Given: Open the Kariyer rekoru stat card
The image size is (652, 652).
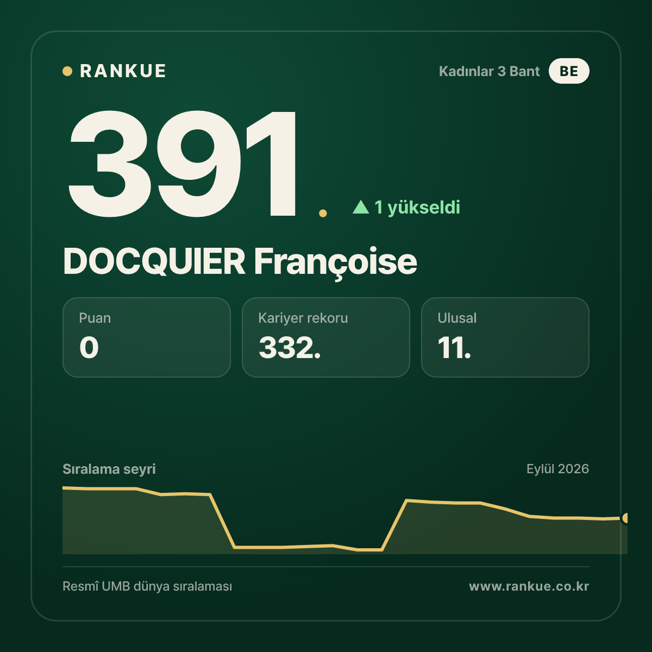Looking at the screenshot, I should click(x=326, y=337).
